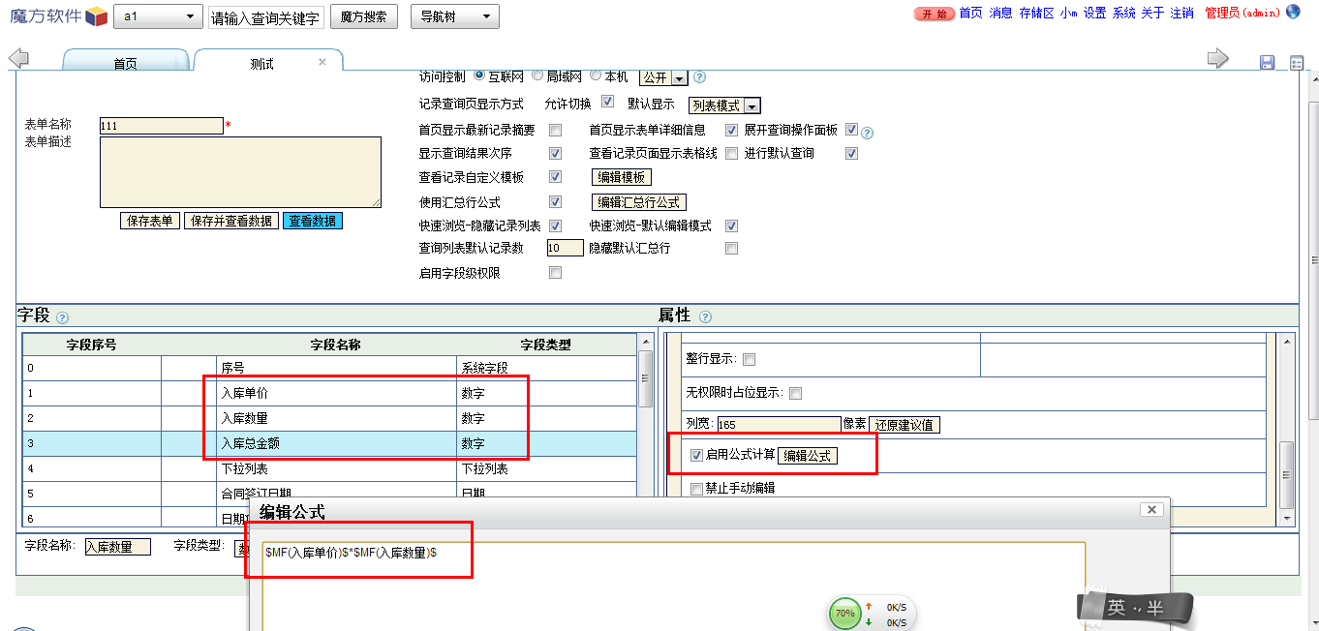Click the left arrow tab navigation icon
The image size is (1319, 631).
point(17,59)
